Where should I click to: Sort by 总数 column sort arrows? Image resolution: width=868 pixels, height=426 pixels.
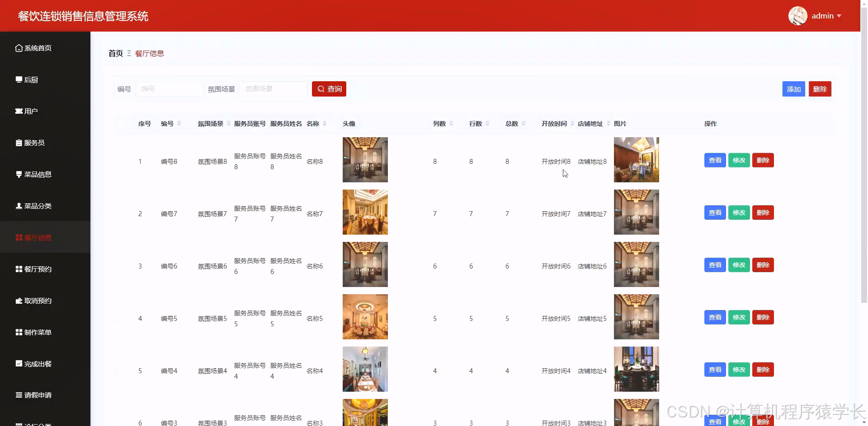pos(524,124)
